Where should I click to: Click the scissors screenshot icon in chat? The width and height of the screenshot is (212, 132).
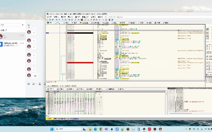pyautogui.click(x=34, y=84)
